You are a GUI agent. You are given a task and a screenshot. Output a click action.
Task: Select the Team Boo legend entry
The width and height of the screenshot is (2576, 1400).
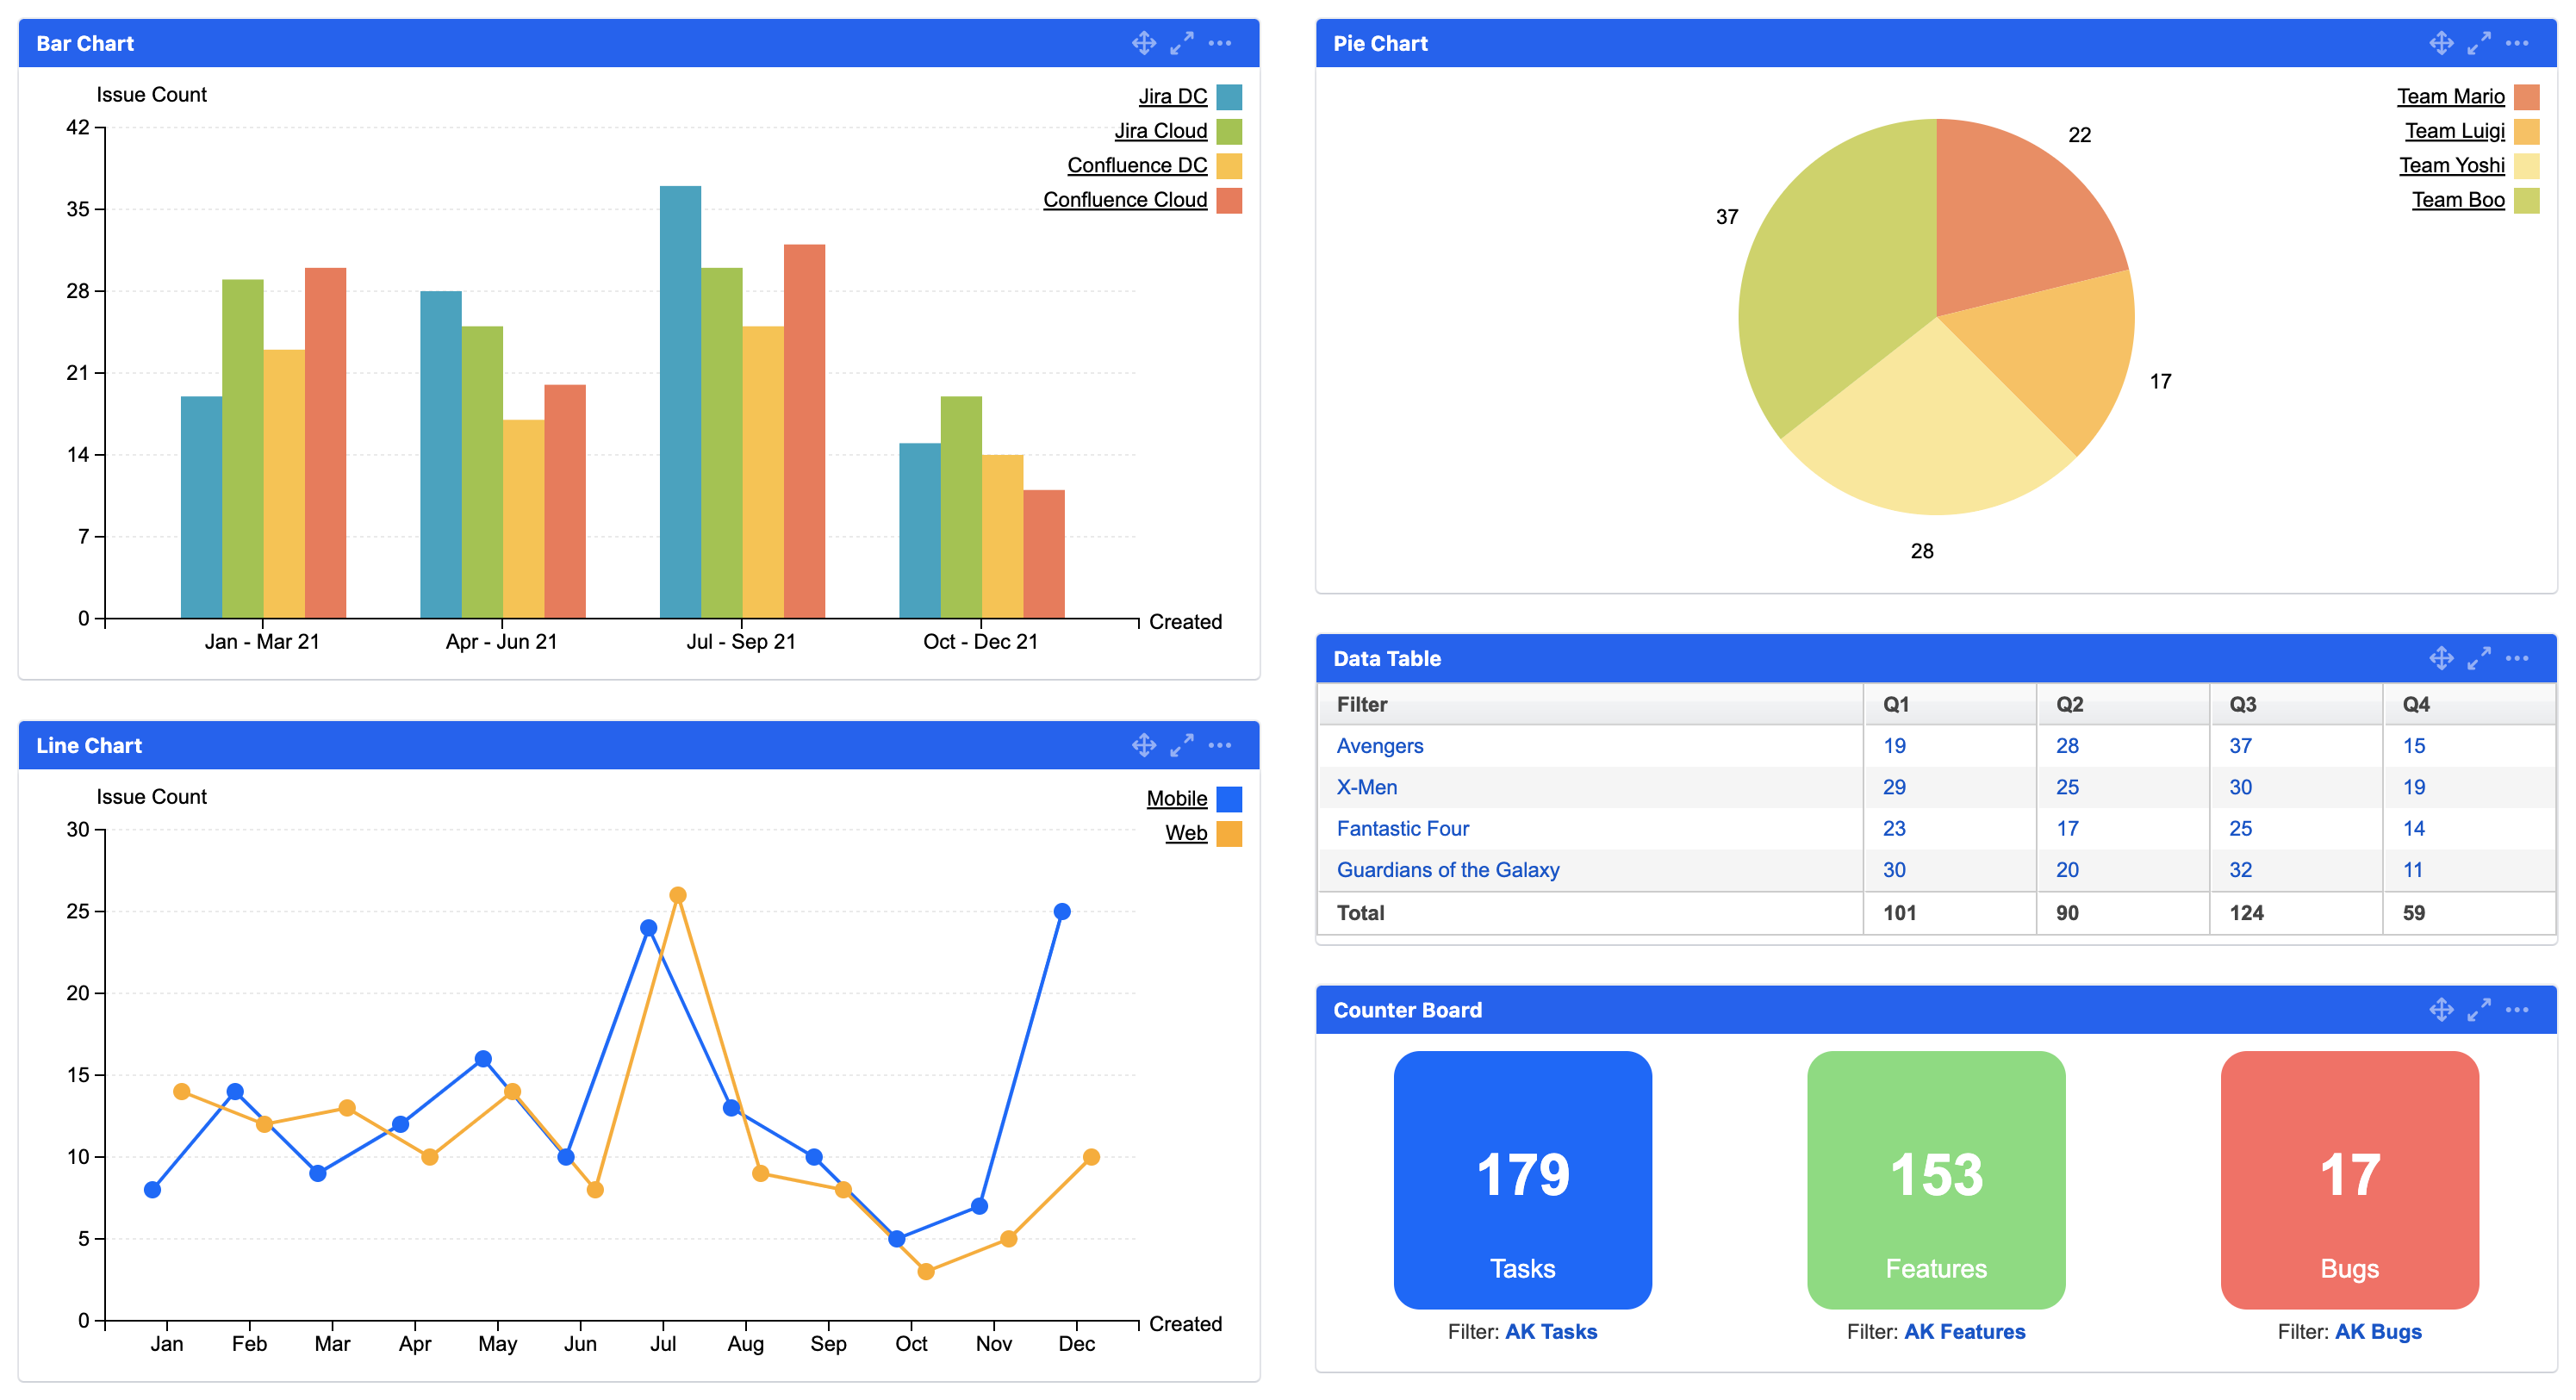point(2459,199)
